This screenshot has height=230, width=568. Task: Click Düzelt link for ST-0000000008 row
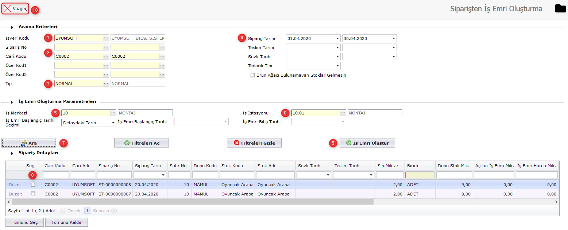15,185
